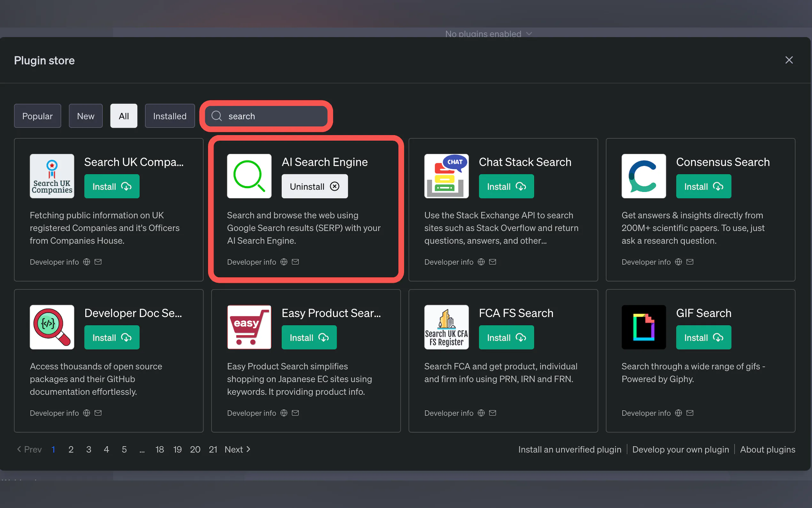Viewport: 812px width, 508px height.
Task: Open 'Install an unverified plugin' link
Action: [569, 449]
